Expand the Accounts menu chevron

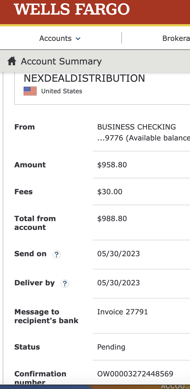[x=78, y=39]
